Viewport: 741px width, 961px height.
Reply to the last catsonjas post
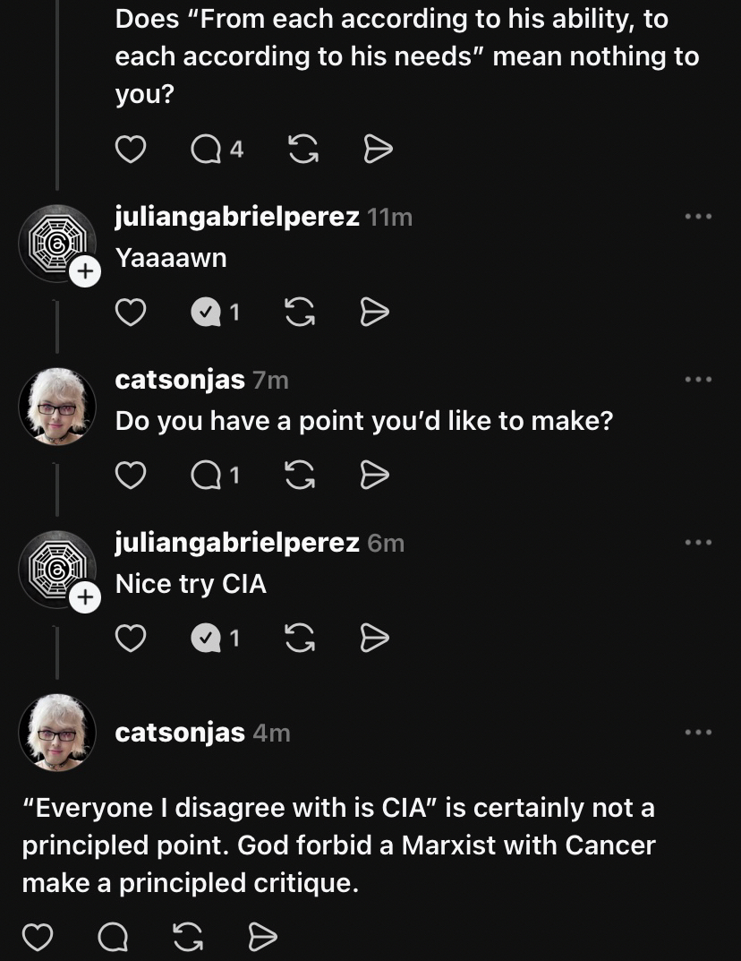pyautogui.click(x=113, y=938)
